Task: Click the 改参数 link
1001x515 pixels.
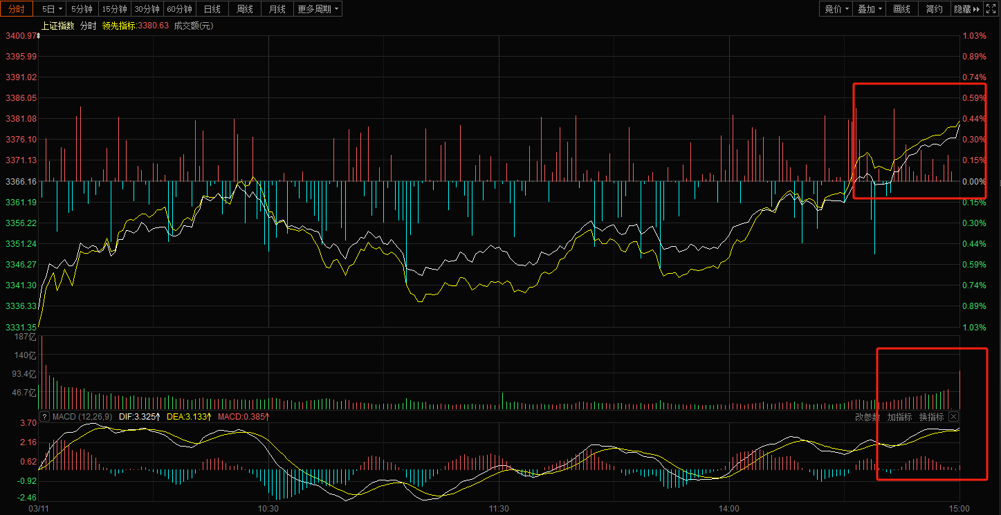Action: point(867,417)
